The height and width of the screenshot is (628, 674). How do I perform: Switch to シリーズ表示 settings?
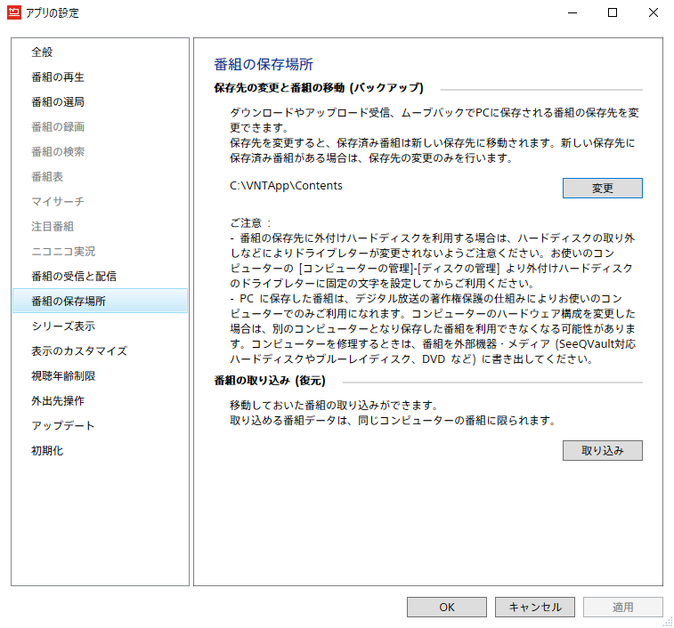(x=63, y=326)
